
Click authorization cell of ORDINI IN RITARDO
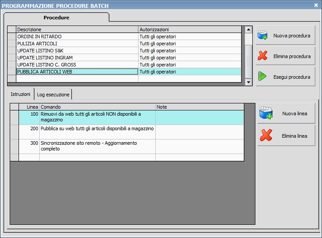click(190, 37)
